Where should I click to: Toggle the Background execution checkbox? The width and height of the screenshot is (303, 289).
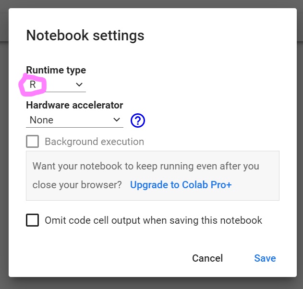[33, 142]
